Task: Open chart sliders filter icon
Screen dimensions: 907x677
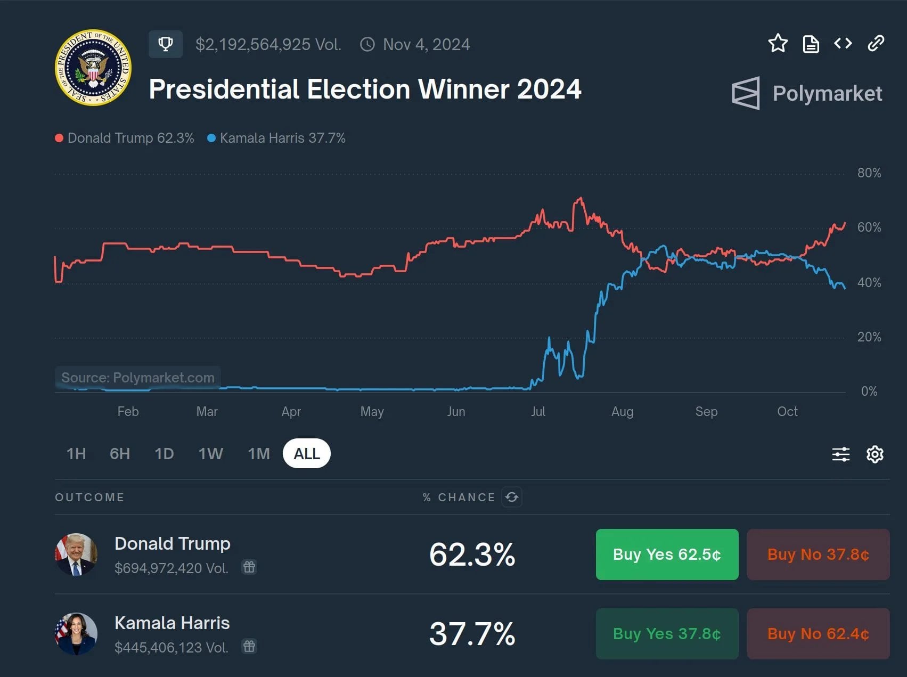Action: [841, 454]
